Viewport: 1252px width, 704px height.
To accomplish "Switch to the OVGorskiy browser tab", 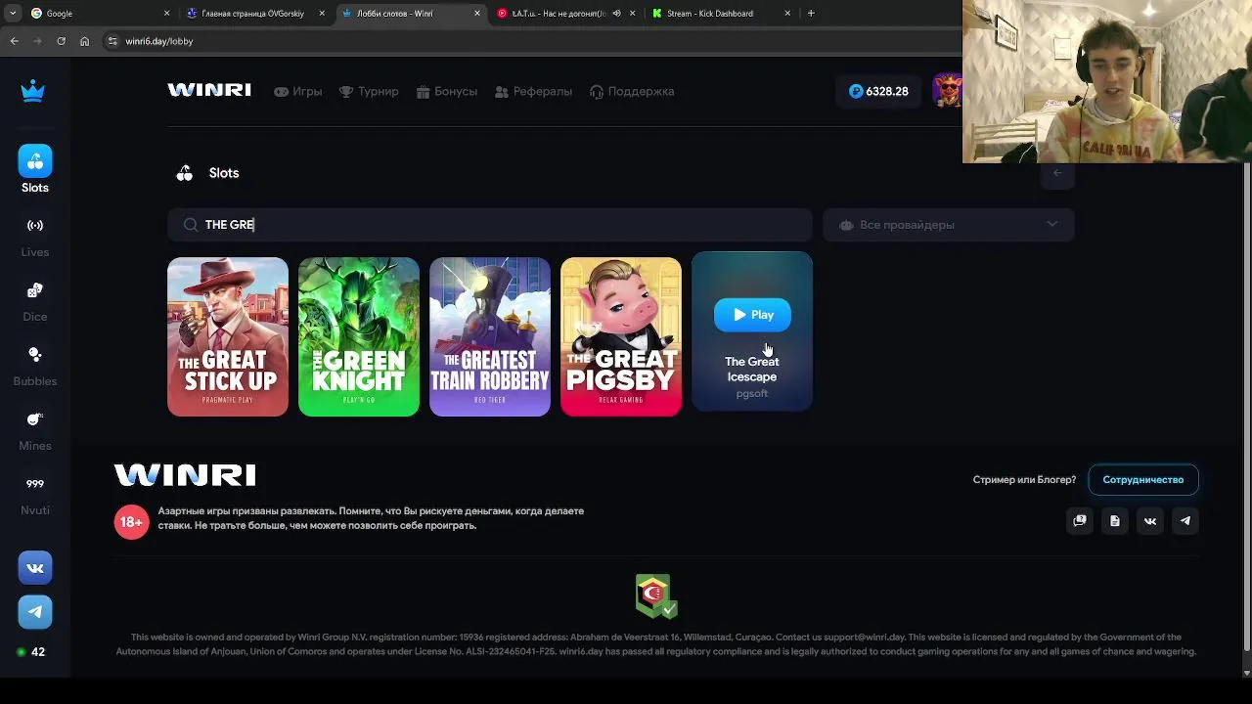I will [x=254, y=14].
